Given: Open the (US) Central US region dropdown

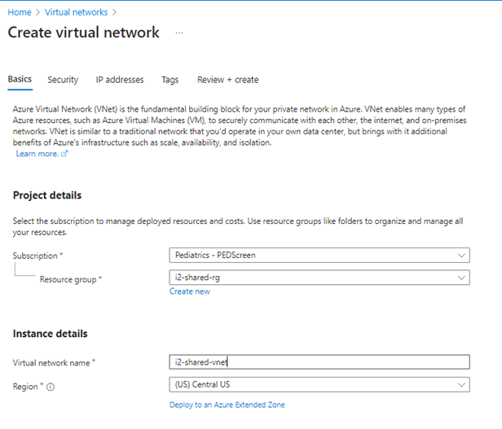Looking at the screenshot, I should pyautogui.click(x=319, y=384).
